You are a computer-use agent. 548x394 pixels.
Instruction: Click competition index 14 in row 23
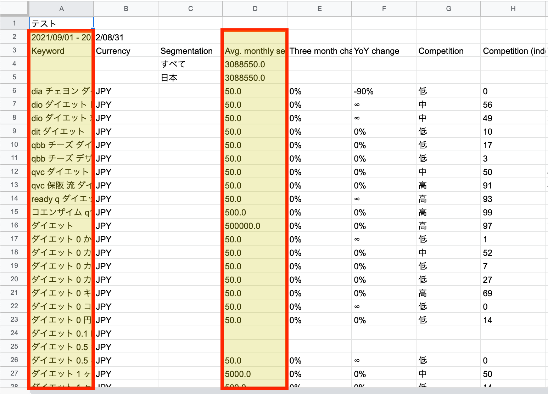click(x=513, y=320)
